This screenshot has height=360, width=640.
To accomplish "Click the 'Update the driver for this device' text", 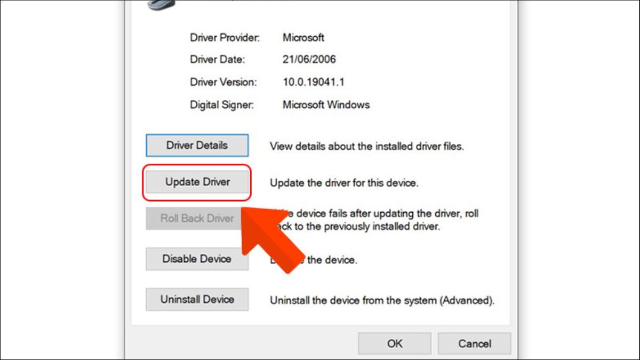I will tap(344, 183).
